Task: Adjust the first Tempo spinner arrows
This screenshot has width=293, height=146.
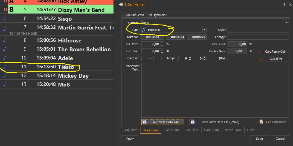Action: tap(190, 58)
